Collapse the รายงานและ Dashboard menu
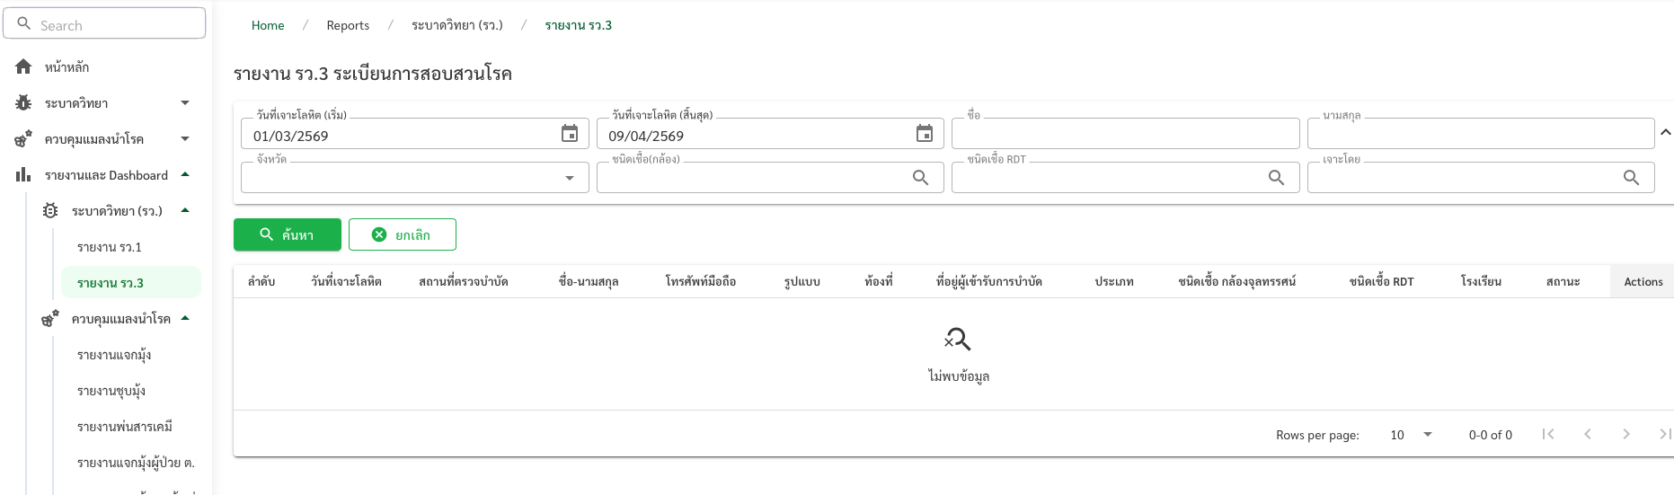This screenshot has height=495, width=1674. point(185,174)
